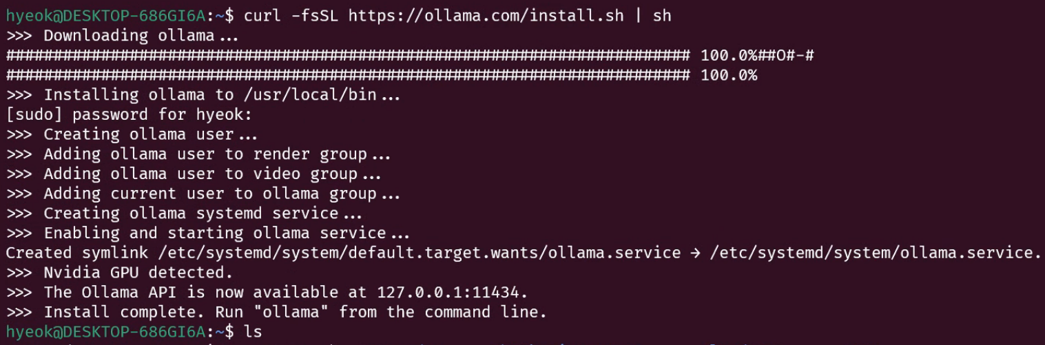Click the Creating ollama user line
The width and height of the screenshot is (1045, 345).
point(132,134)
